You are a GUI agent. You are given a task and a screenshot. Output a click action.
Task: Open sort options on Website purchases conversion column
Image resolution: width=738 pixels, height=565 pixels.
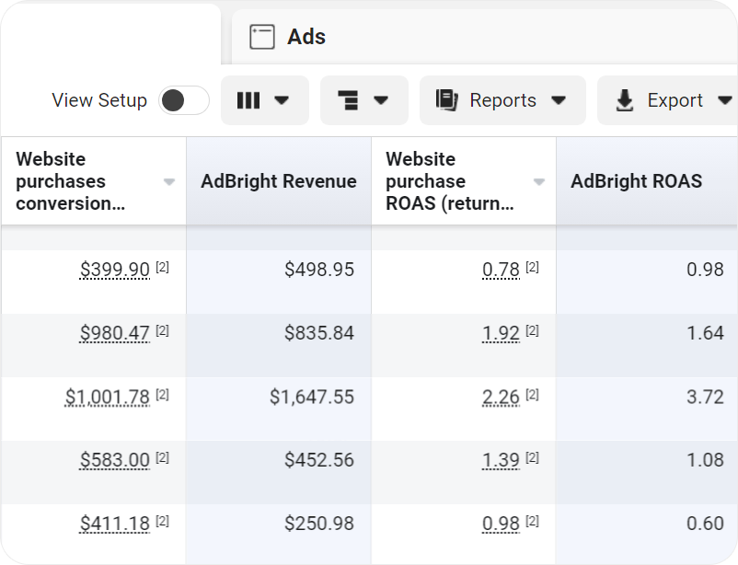(x=168, y=181)
